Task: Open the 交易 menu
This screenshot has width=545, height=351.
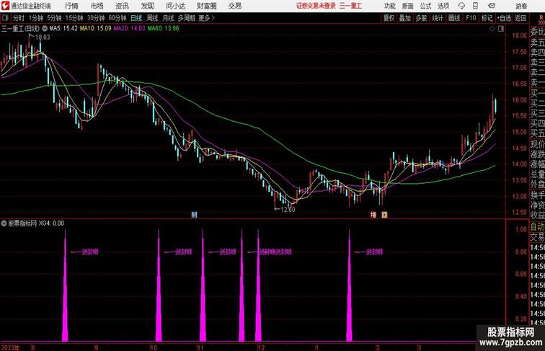Action: [234, 6]
